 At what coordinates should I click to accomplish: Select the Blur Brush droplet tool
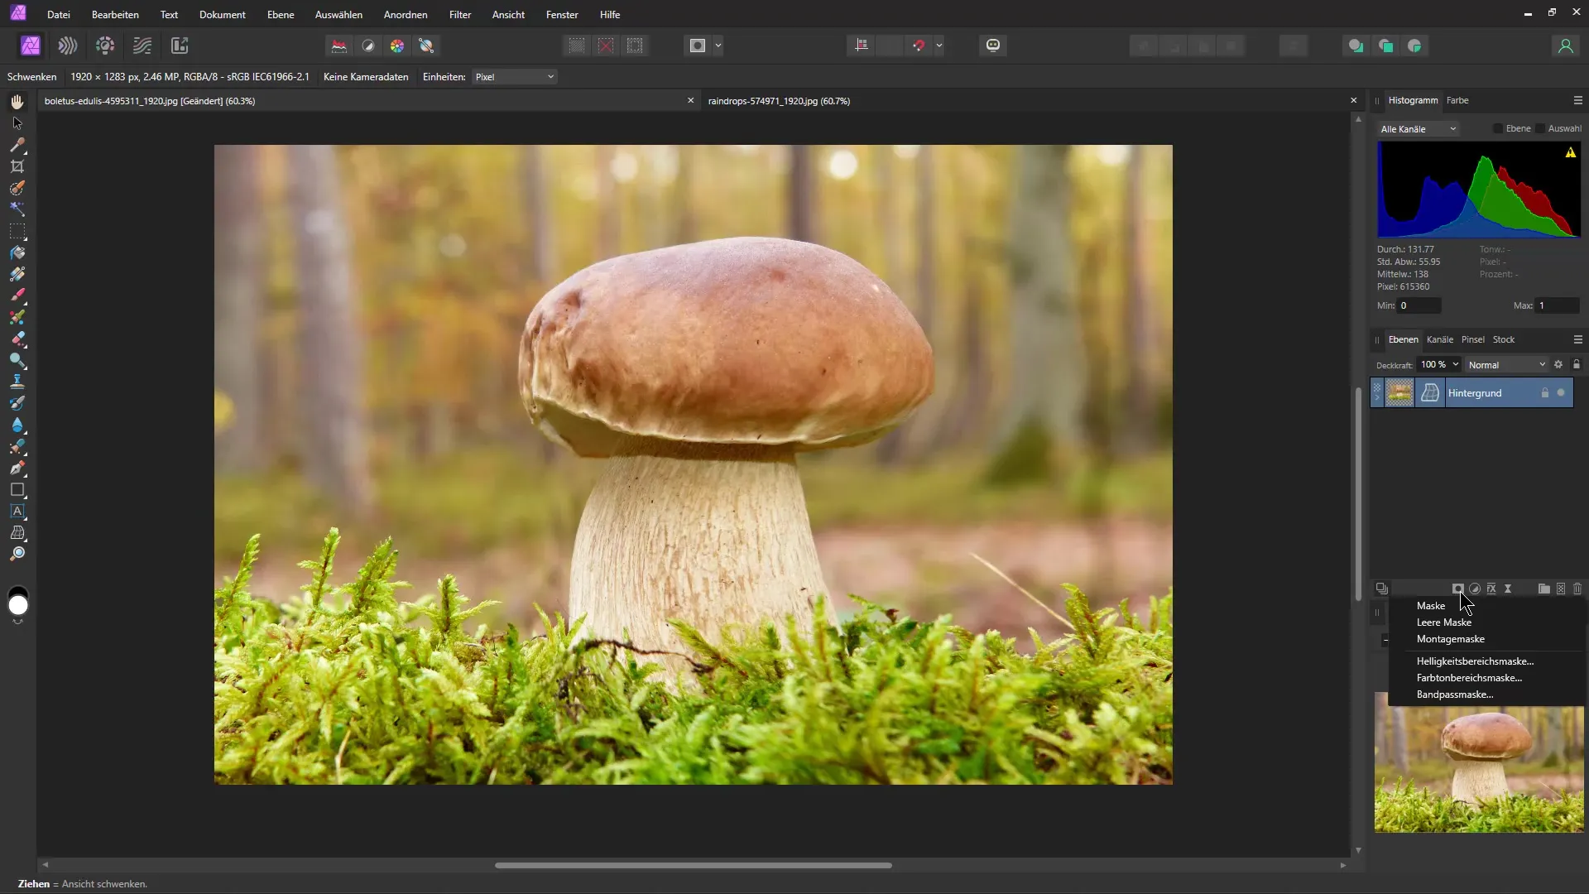point(17,425)
